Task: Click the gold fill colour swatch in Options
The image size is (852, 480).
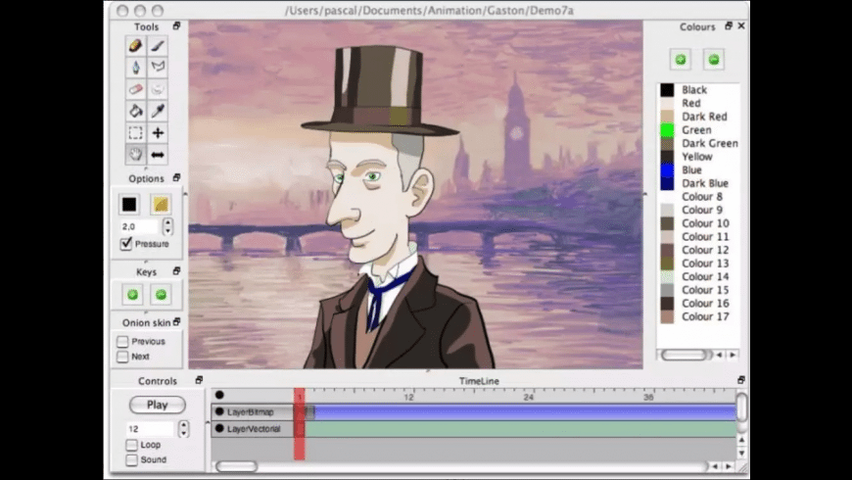Action: click(161, 205)
